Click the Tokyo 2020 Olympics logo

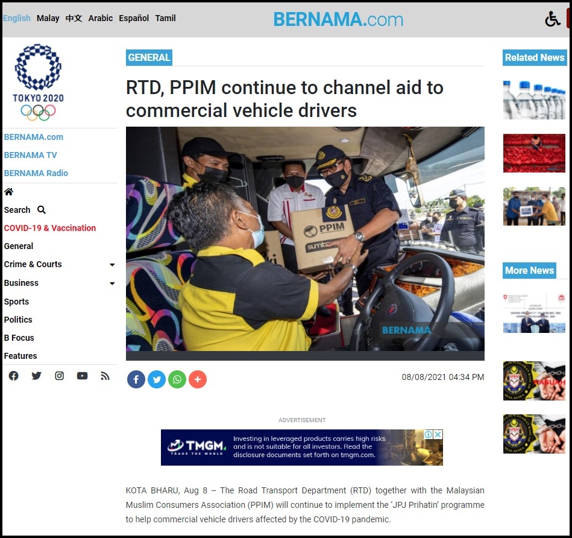click(x=38, y=83)
